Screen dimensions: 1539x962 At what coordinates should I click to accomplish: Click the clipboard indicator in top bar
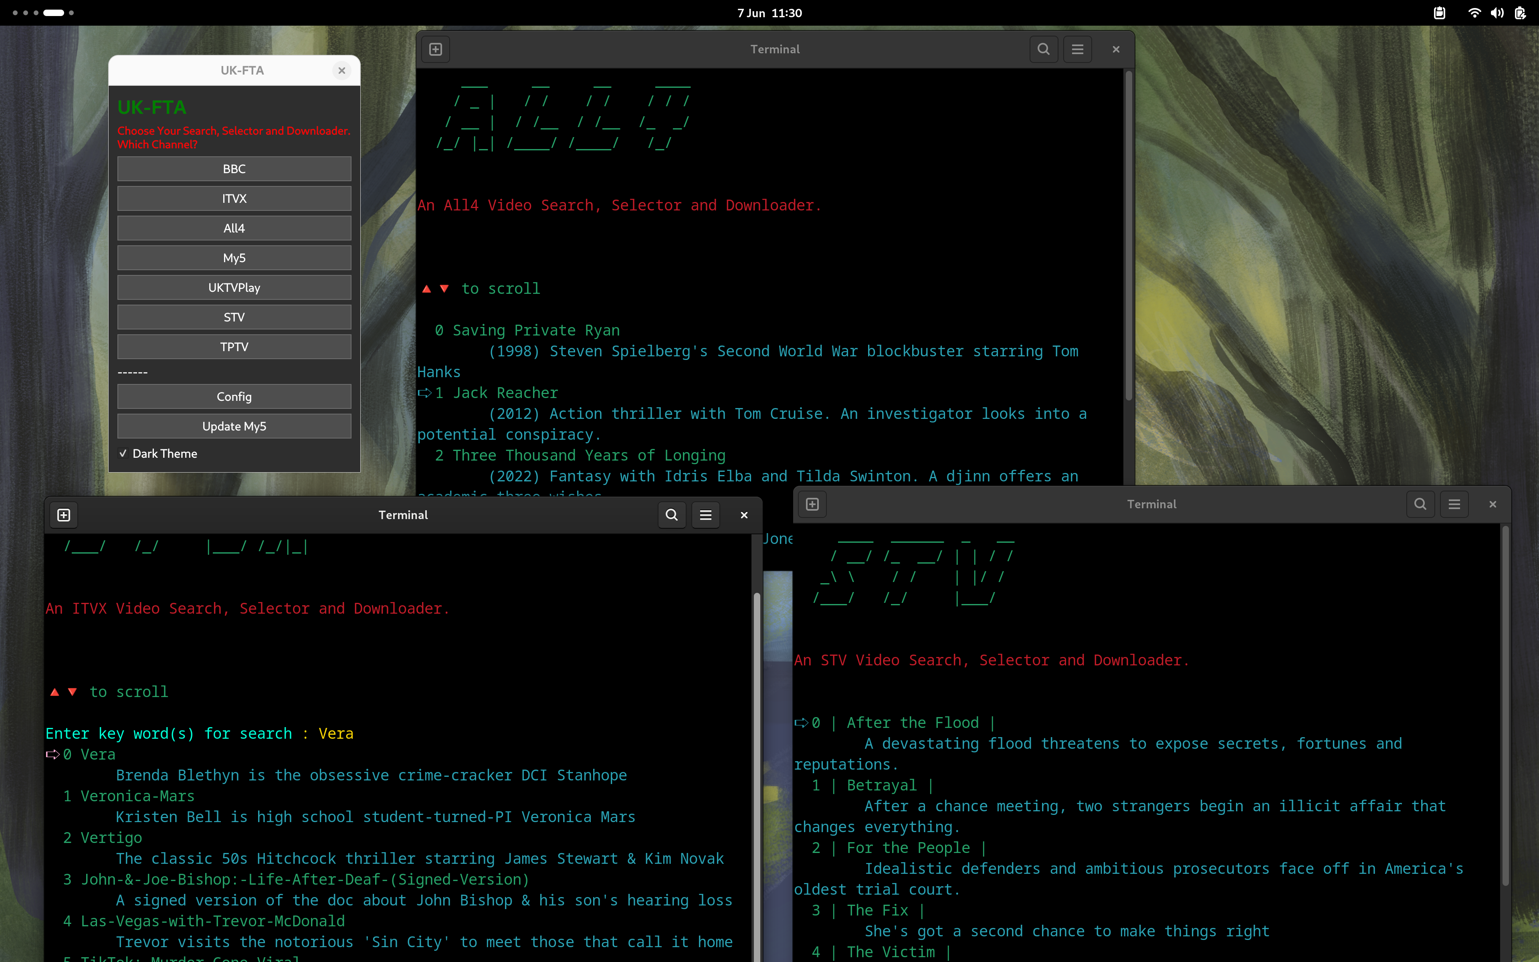tap(1439, 13)
